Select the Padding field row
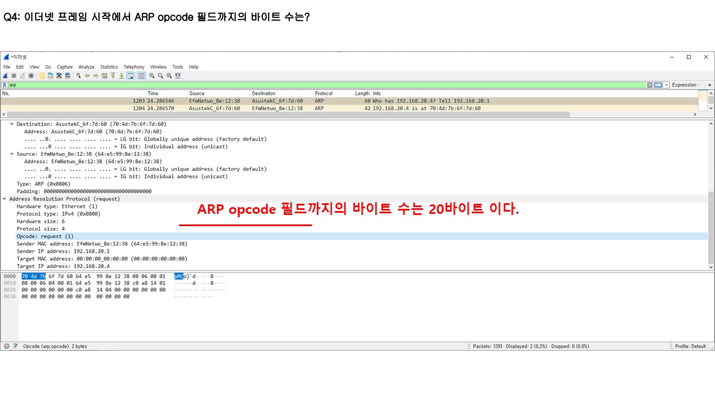The height and width of the screenshot is (402, 715). coord(84,192)
